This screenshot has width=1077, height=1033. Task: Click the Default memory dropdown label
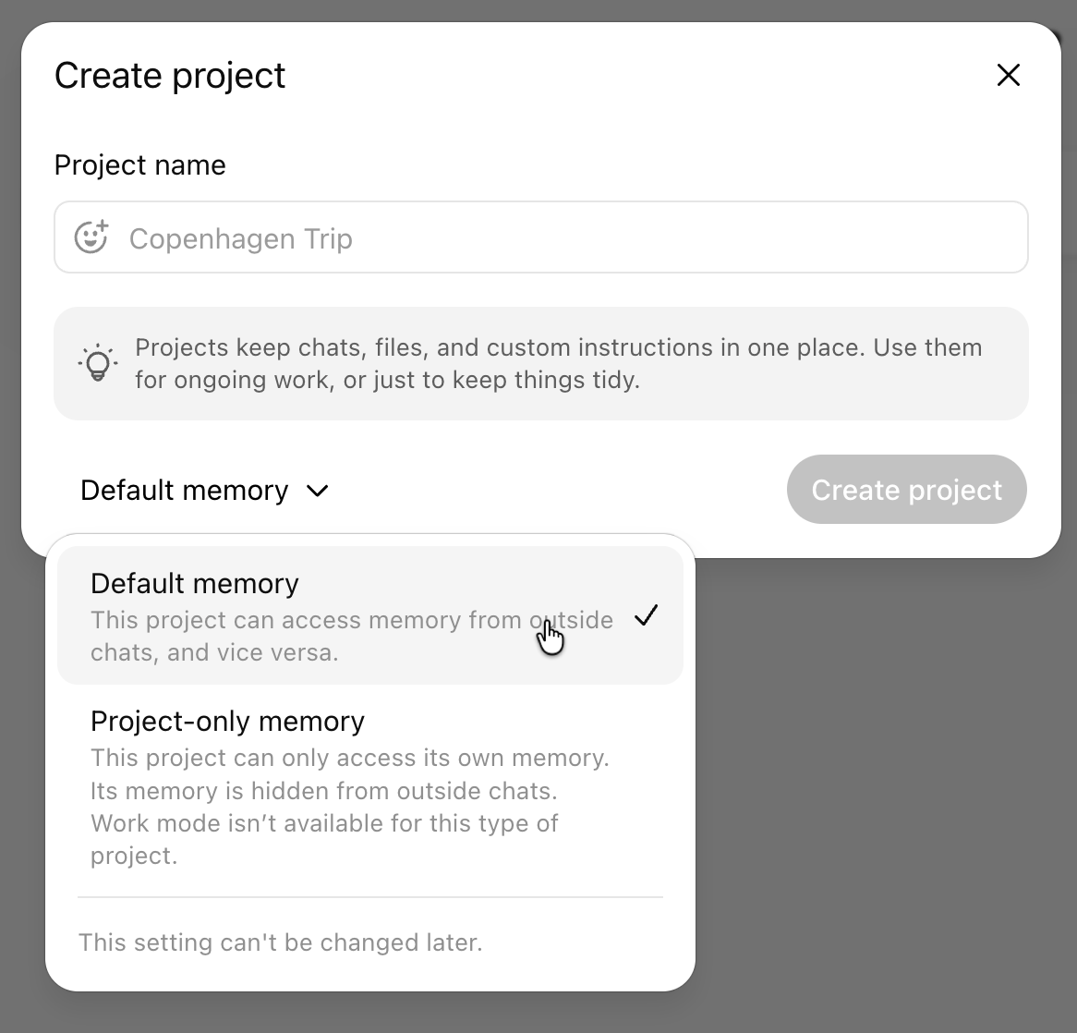tap(184, 491)
